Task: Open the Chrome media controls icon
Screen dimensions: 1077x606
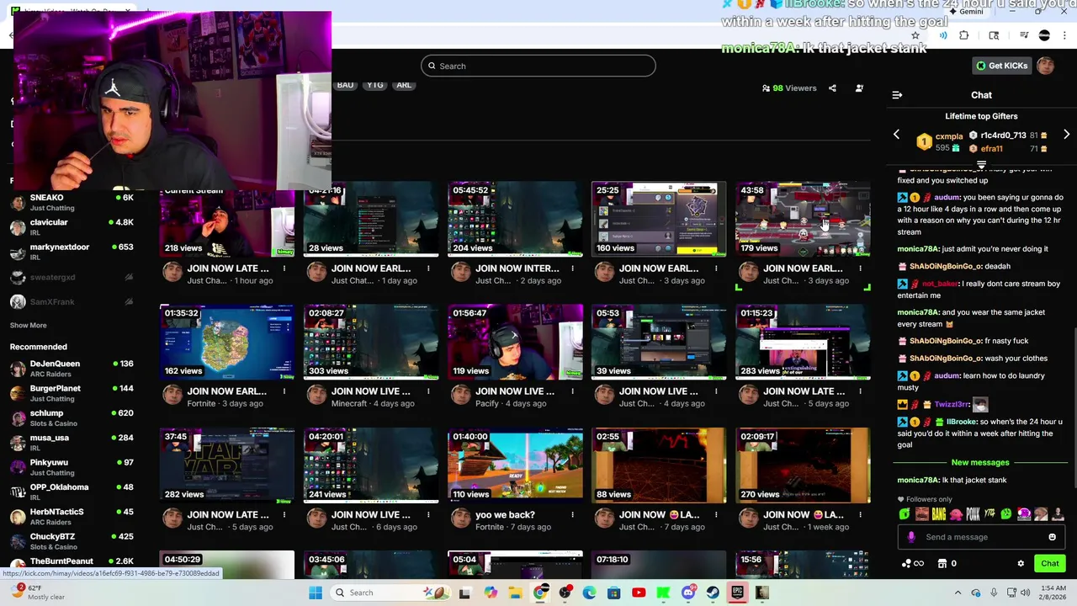Action: [x=1024, y=35]
